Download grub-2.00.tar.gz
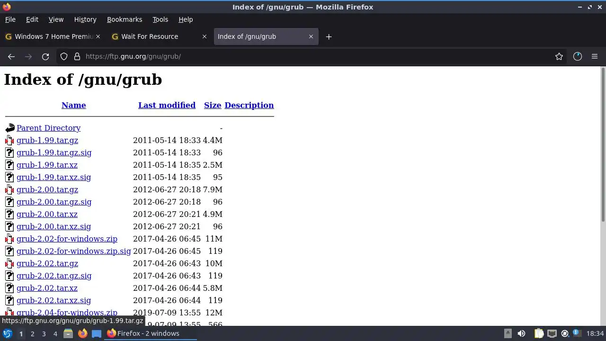The image size is (606, 341). coord(47,189)
